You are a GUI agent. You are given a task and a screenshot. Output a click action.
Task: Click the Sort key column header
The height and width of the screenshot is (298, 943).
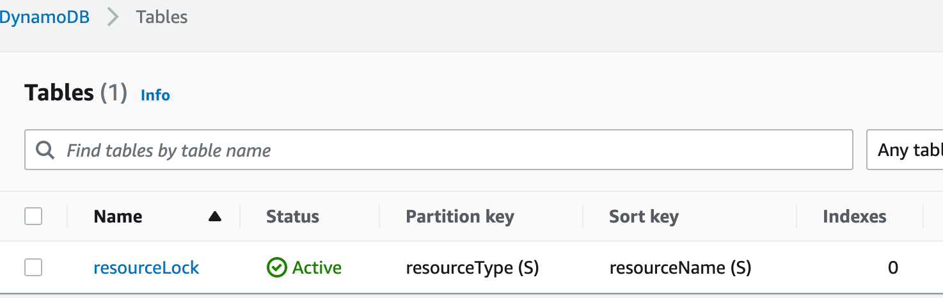[644, 217]
